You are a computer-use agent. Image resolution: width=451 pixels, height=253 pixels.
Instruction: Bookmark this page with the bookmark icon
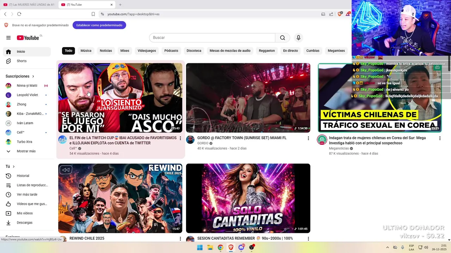(93, 14)
